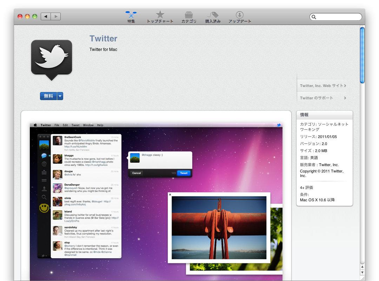Click the Golden Gate cable photo
Image resolution: width=379 pixels, height=281 pixels.
(219, 228)
